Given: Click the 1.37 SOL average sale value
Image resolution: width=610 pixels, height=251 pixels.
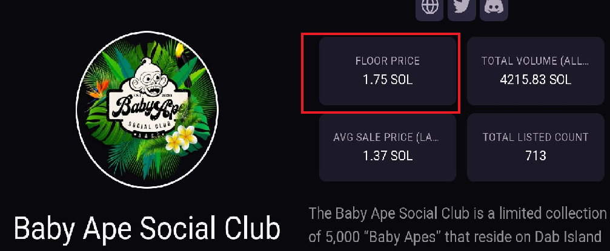Looking at the screenshot, I should tap(388, 156).
